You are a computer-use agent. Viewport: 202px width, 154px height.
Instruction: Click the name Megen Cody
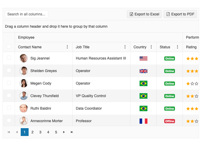[41, 84]
